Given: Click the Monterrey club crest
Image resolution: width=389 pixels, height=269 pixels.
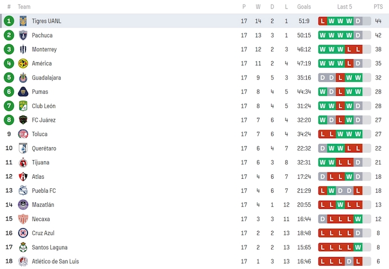Looking at the screenshot, I should click(x=23, y=49).
